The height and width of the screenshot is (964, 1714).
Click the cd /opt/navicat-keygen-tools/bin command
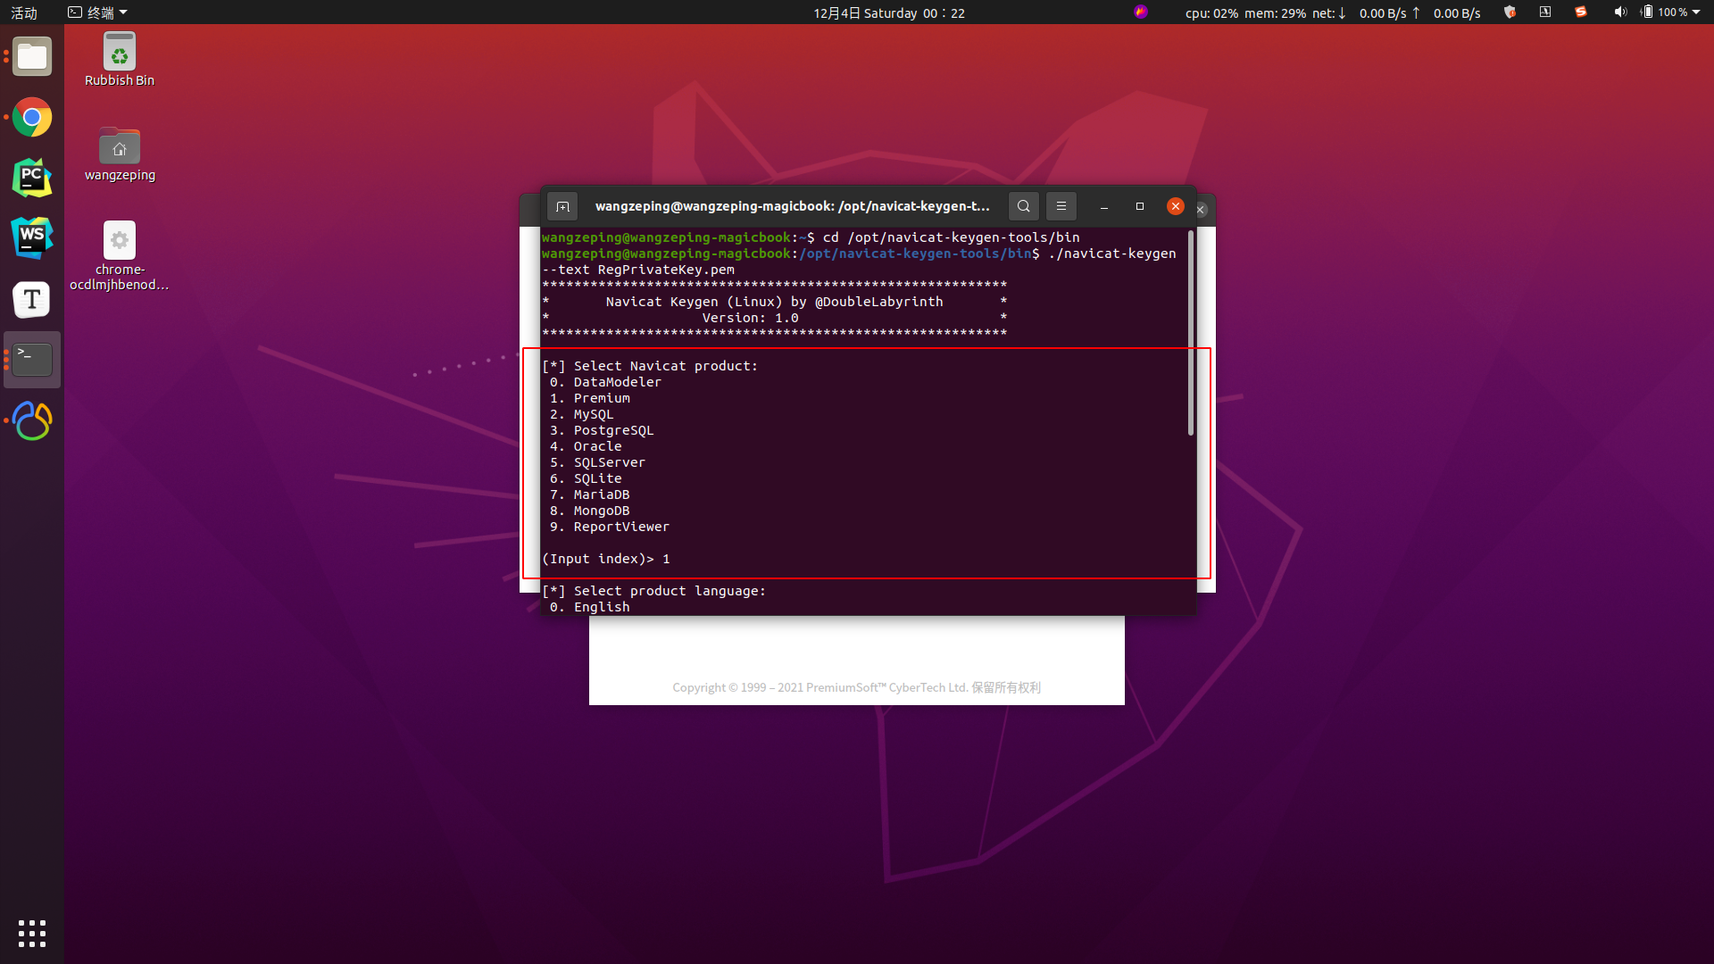pos(951,237)
